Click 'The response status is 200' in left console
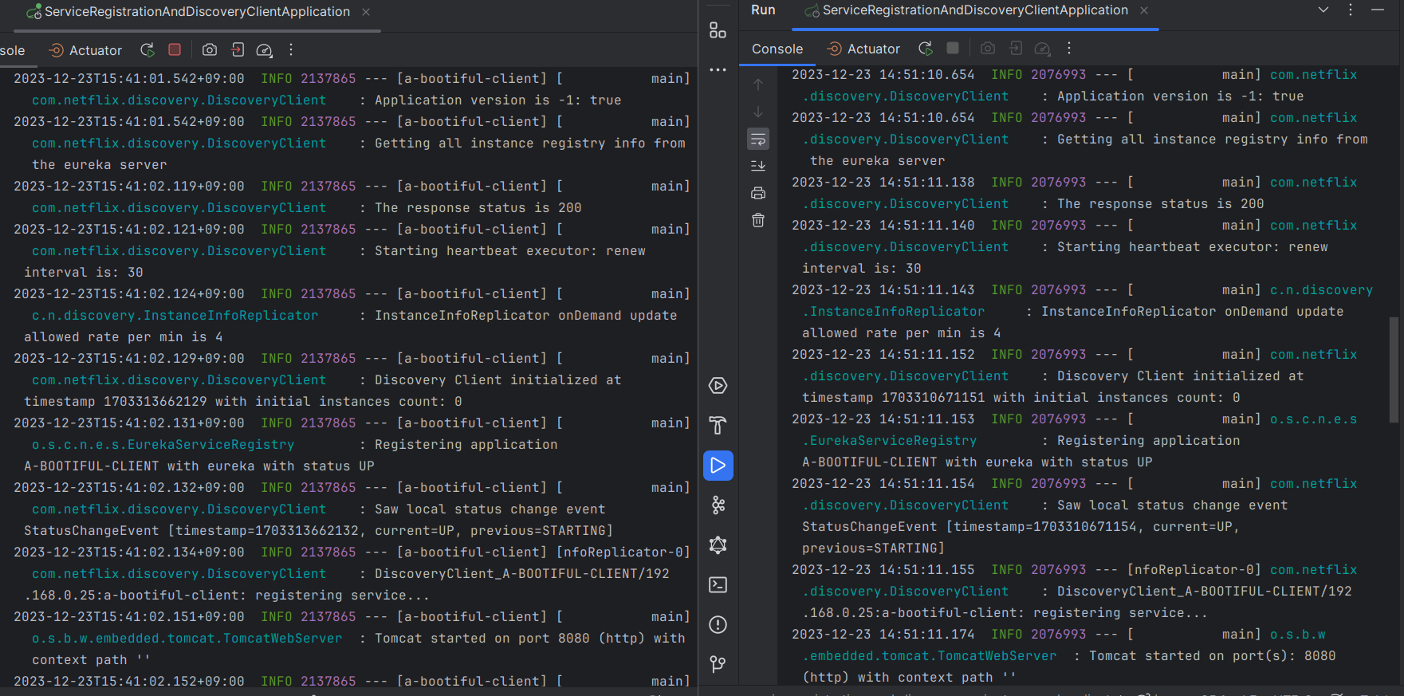 (478, 208)
